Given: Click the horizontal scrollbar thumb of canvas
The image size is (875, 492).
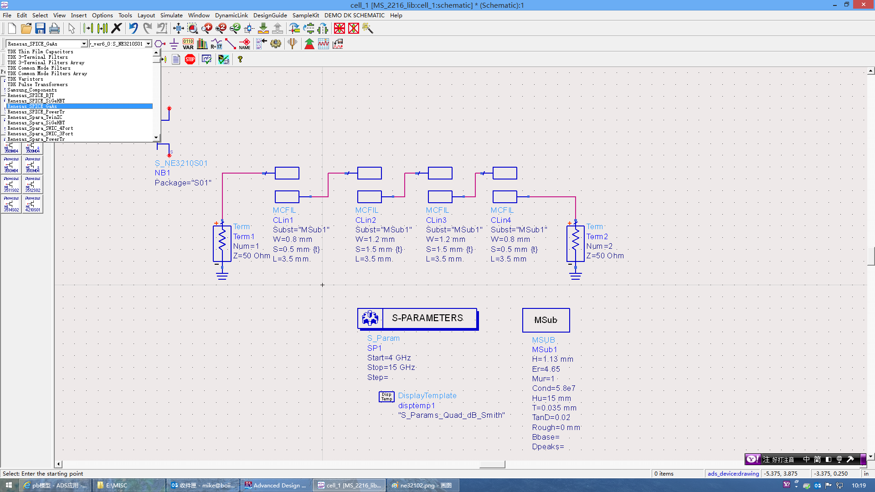Looking at the screenshot, I should (492, 464).
